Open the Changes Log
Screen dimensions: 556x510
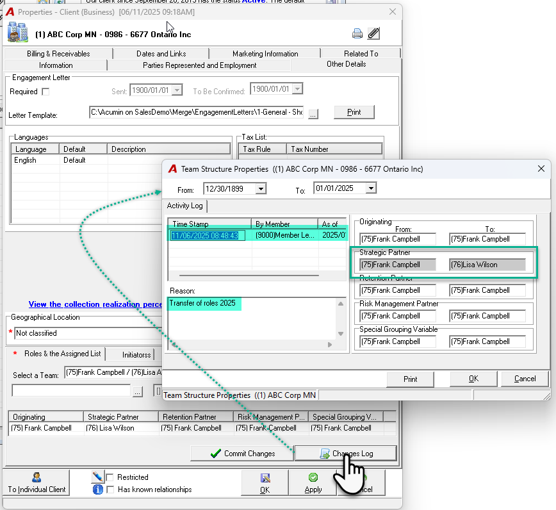[x=346, y=454]
